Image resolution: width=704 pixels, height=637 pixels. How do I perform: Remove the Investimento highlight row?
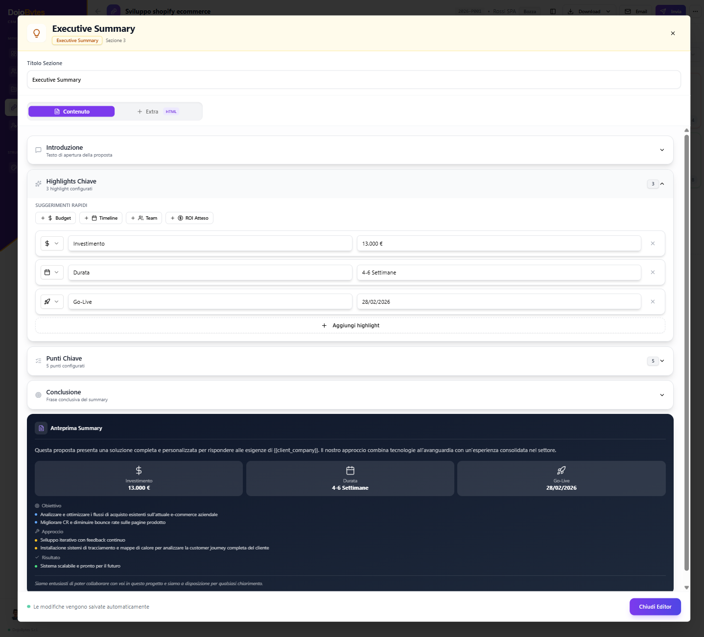click(653, 244)
